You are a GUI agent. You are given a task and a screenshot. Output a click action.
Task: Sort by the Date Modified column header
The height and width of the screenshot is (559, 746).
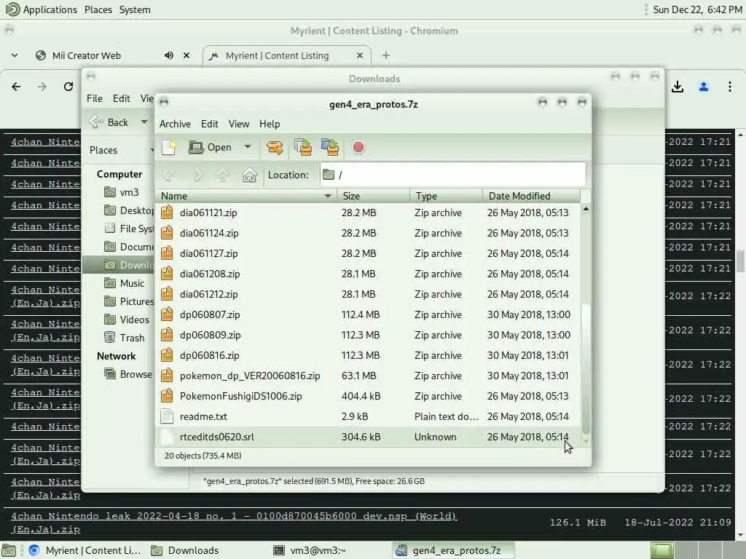point(531,196)
